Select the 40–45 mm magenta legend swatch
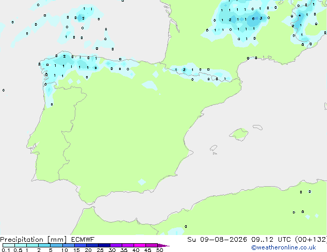The height and width of the screenshot is (252, 327). (140, 245)
